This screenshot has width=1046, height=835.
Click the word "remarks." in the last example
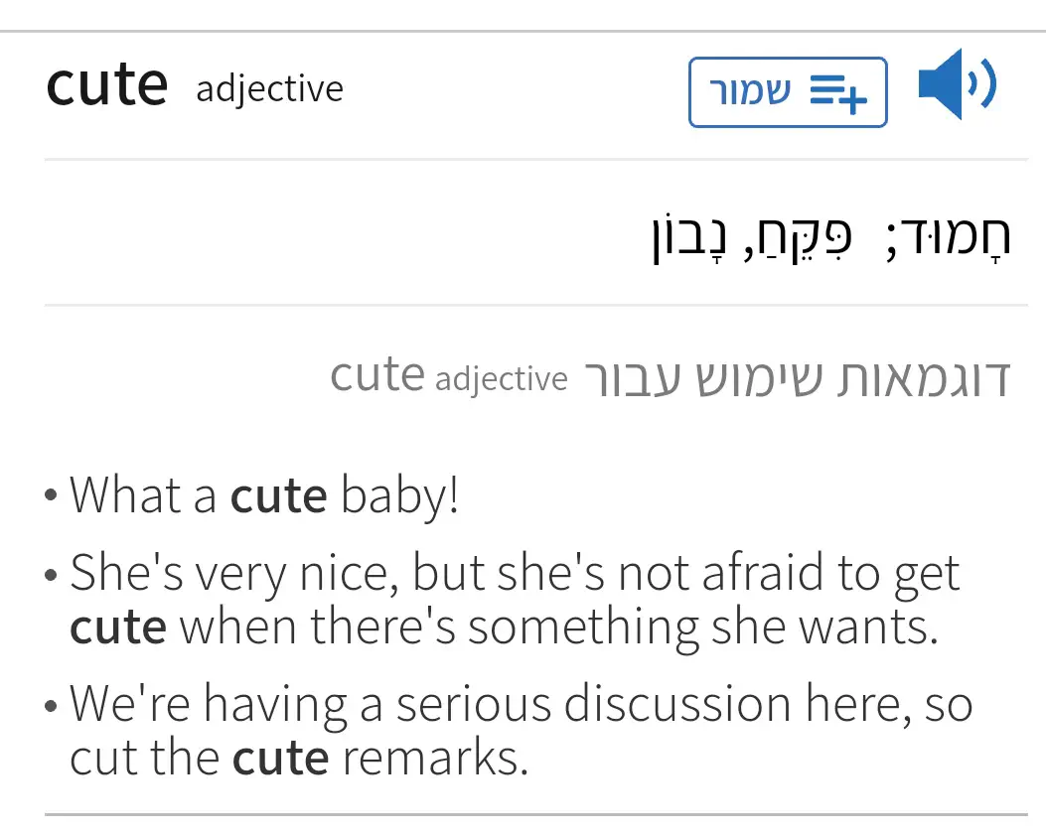435,759
